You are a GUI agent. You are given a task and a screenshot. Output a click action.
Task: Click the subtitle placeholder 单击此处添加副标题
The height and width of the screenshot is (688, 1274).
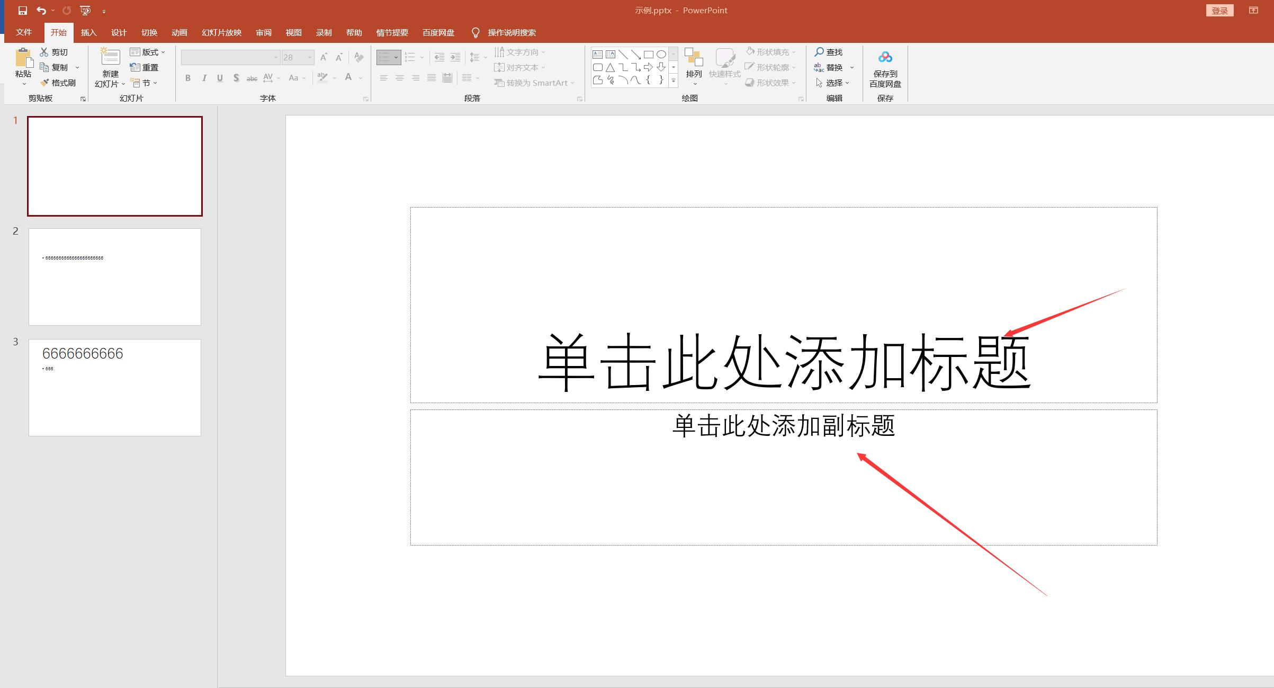coord(784,426)
